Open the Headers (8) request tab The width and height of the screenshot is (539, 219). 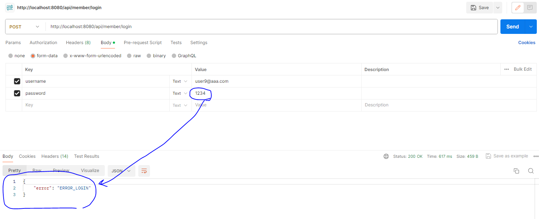coord(78,43)
